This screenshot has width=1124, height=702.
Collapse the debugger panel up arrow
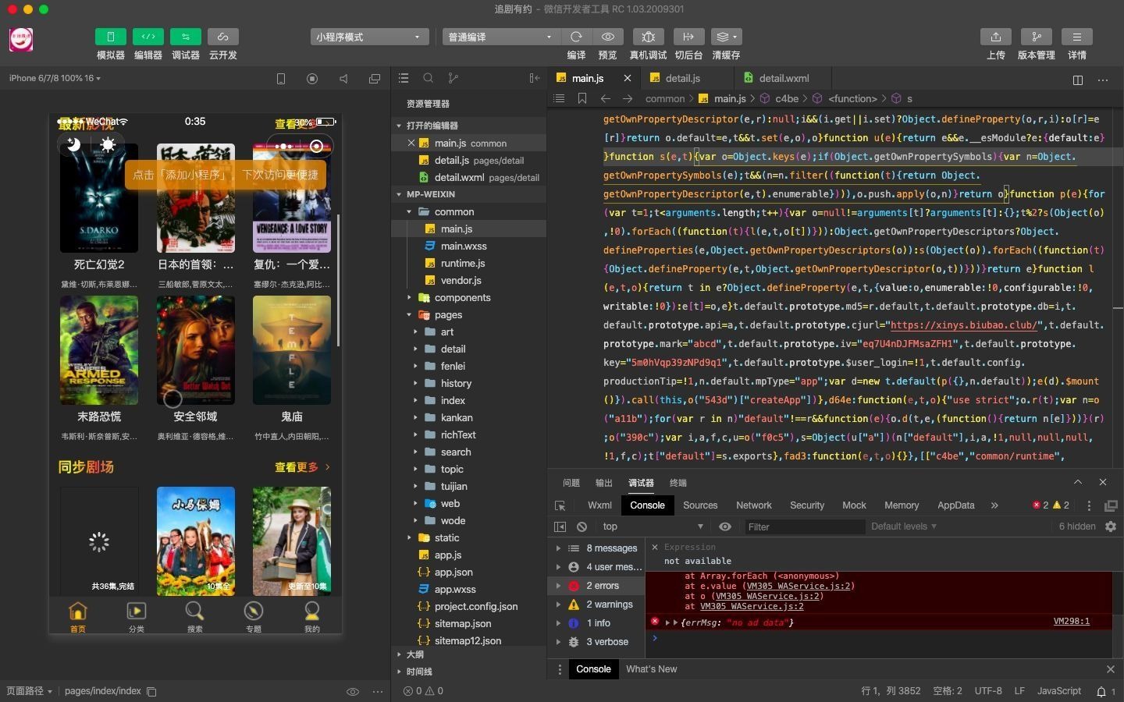click(1078, 482)
